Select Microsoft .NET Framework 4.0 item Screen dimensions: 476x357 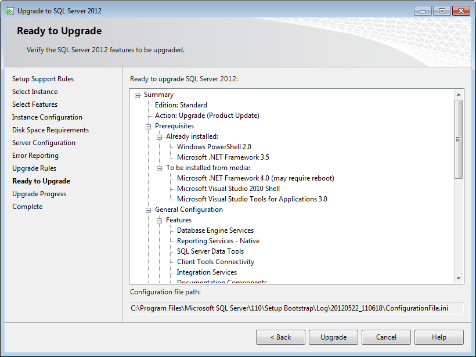click(x=255, y=178)
